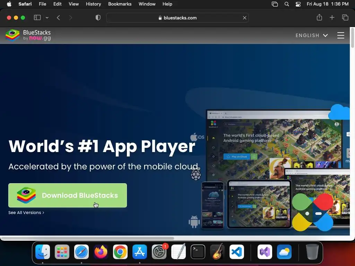Screen dimensions: 355x266
Task: Open the Edit menu
Action: tap(57, 4)
